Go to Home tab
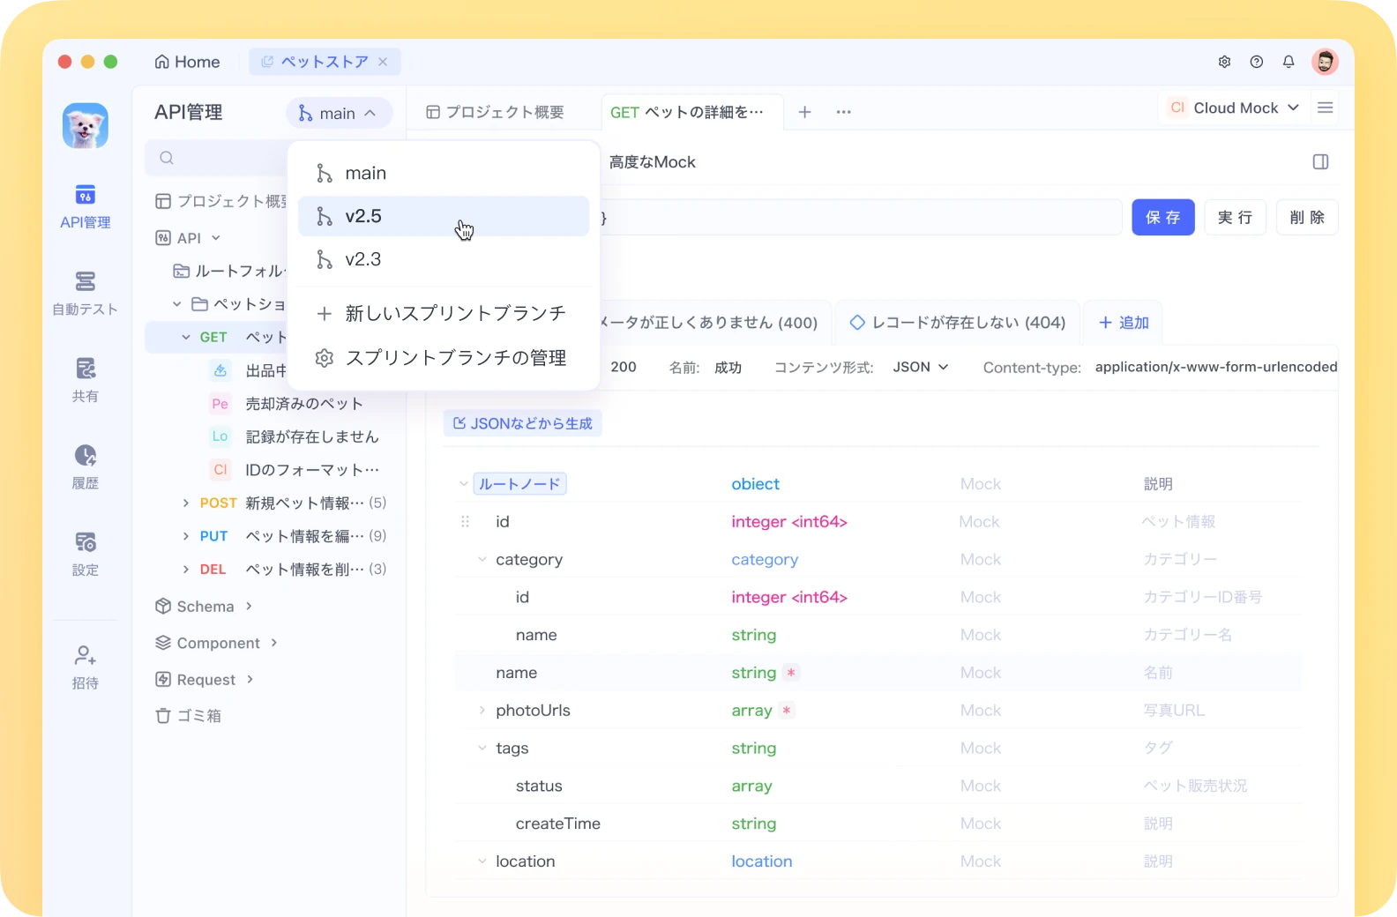The width and height of the screenshot is (1397, 917). [187, 62]
